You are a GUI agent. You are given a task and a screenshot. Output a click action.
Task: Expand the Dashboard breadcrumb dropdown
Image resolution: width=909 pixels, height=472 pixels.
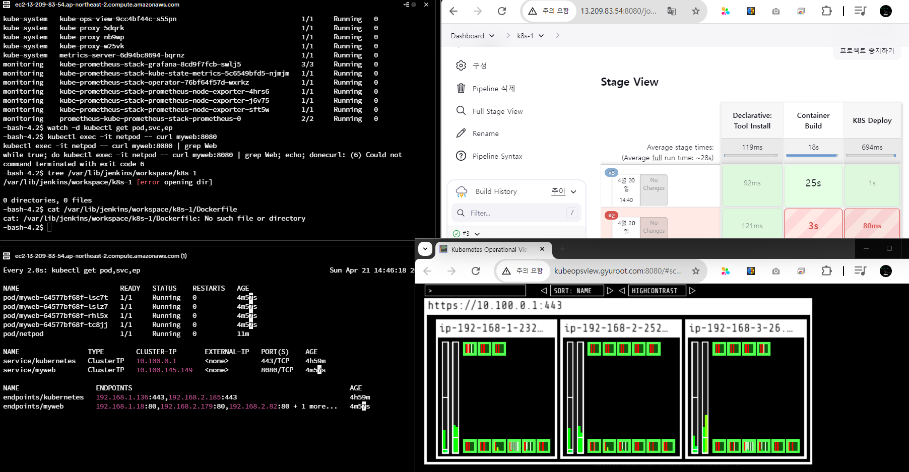click(492, 36)
